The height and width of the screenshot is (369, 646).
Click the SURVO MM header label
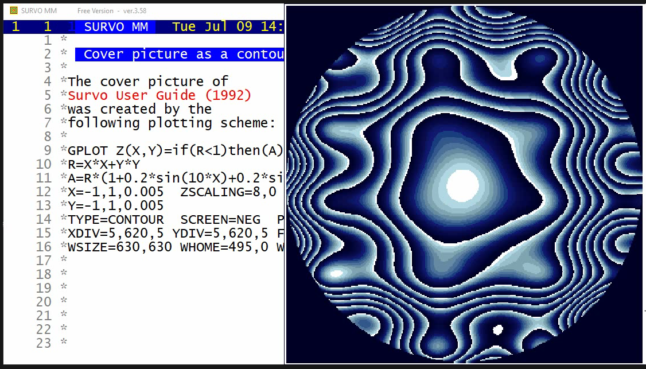(116, 27)
